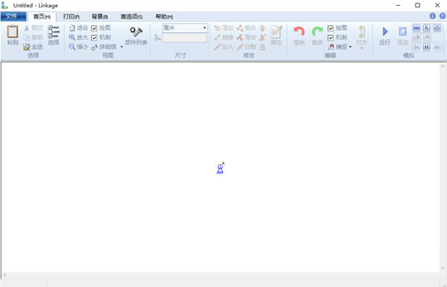
Task: Toggle Edit group 绘图 checkbox
Action: [x=331, y=28]
